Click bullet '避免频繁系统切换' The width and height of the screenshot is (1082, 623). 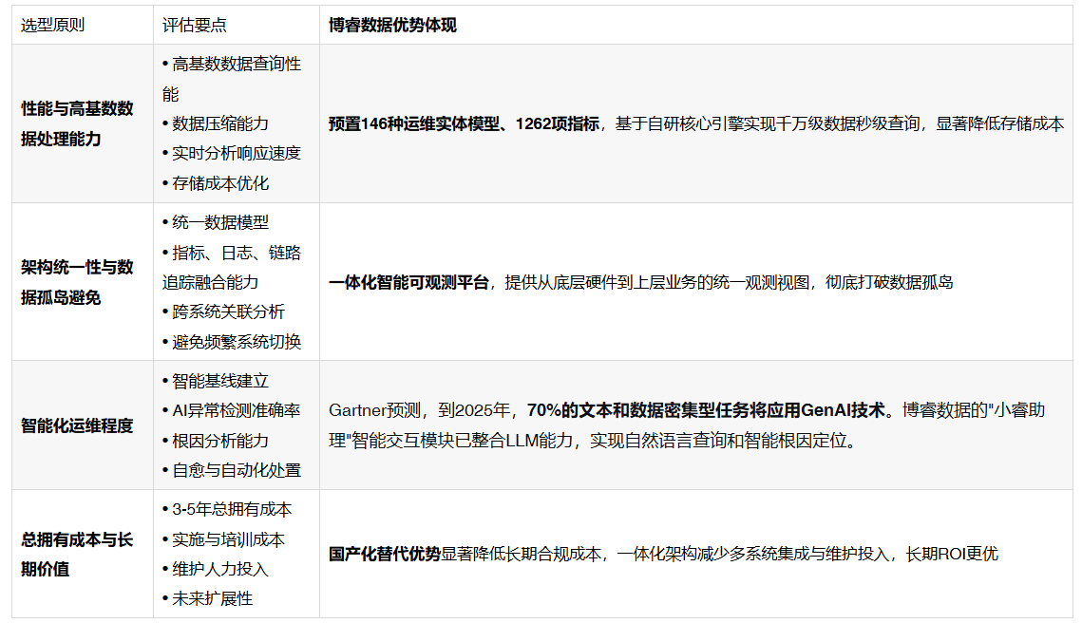231,342
